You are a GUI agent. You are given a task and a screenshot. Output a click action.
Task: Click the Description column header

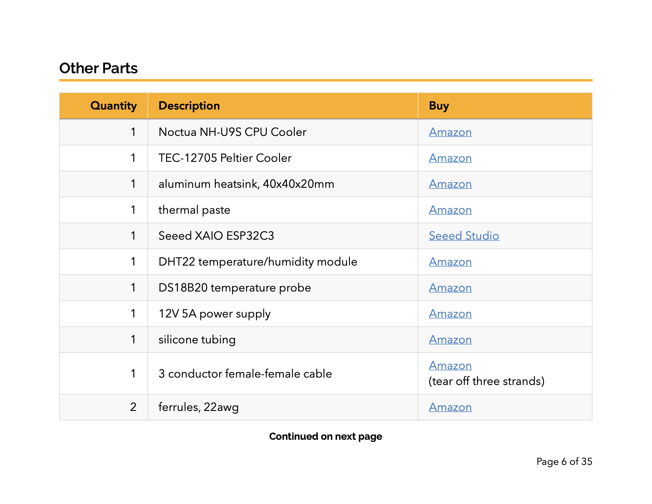pos(189,106)
